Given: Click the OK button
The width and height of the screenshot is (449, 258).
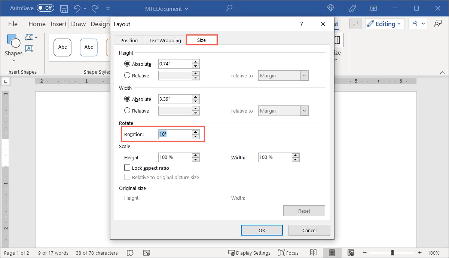Looking at the screenshot, I should point(262,230).
